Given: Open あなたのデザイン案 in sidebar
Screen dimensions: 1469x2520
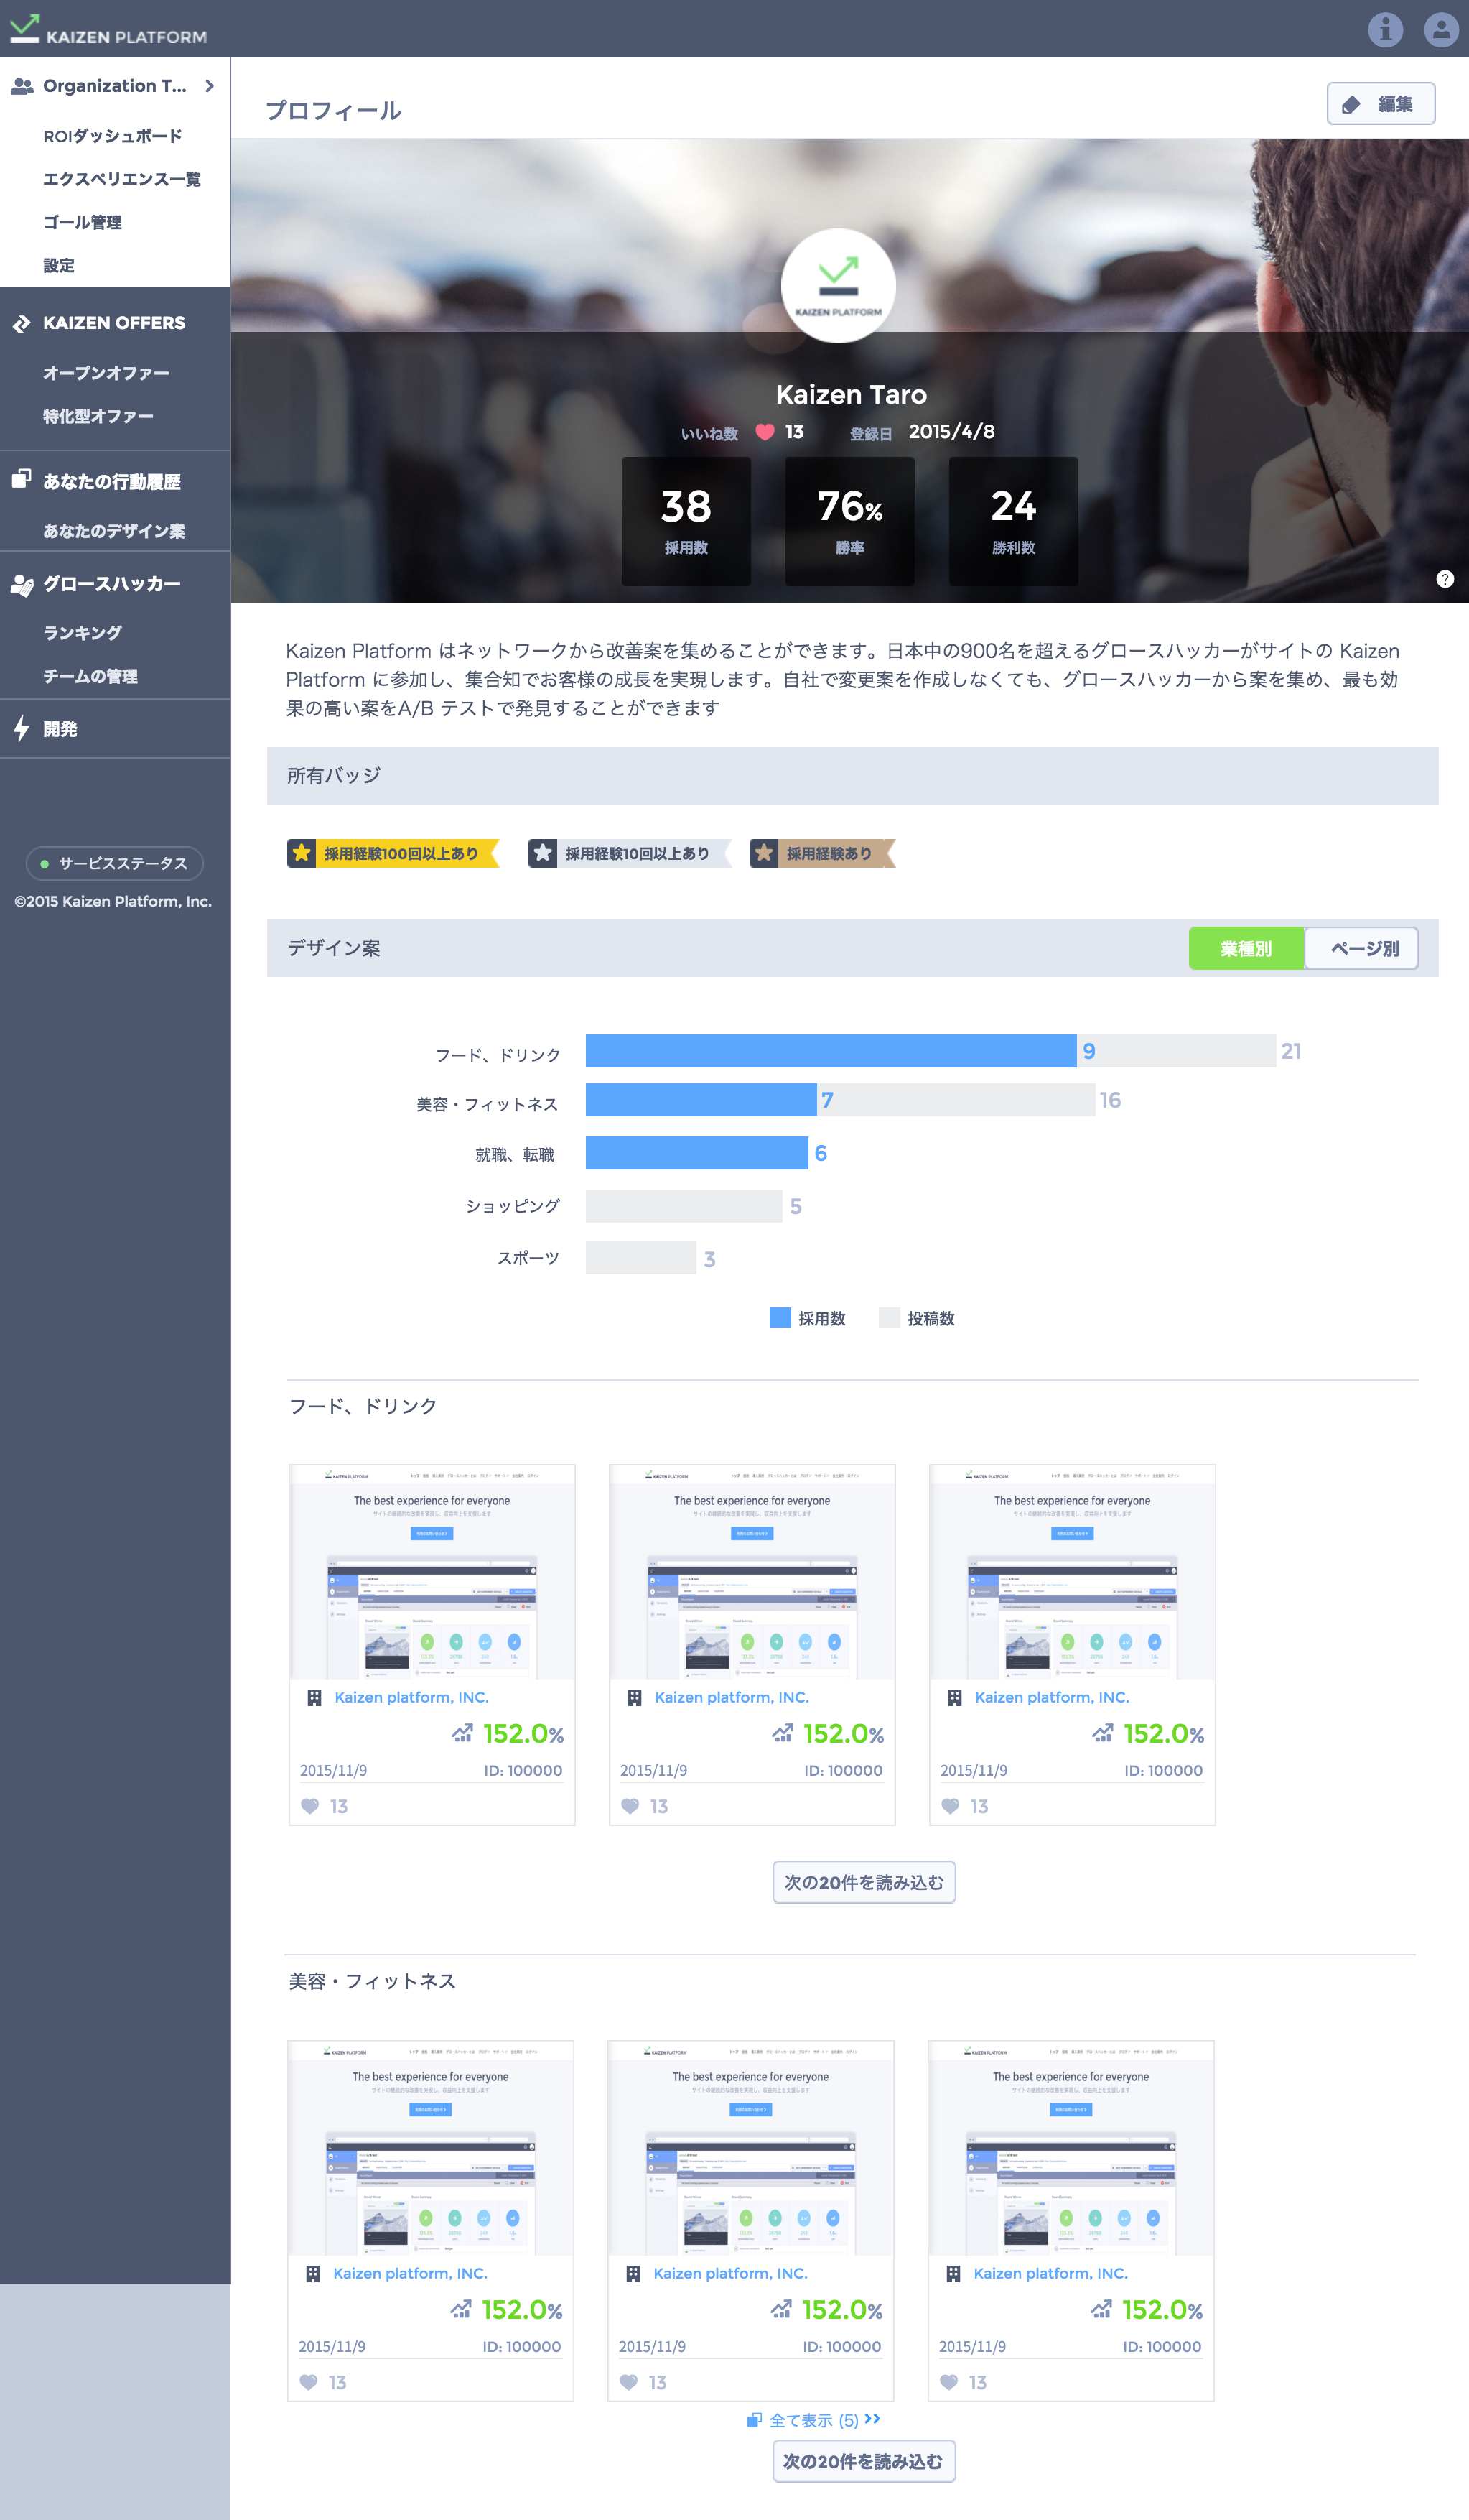Looking at the screenshot, I should (114, 531).
